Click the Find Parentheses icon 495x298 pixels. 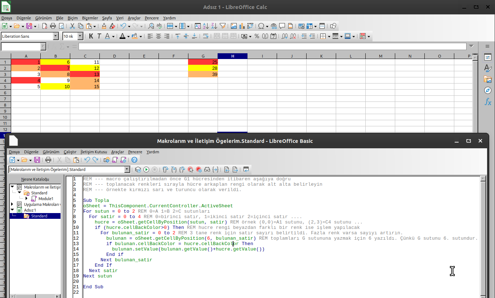215,170
